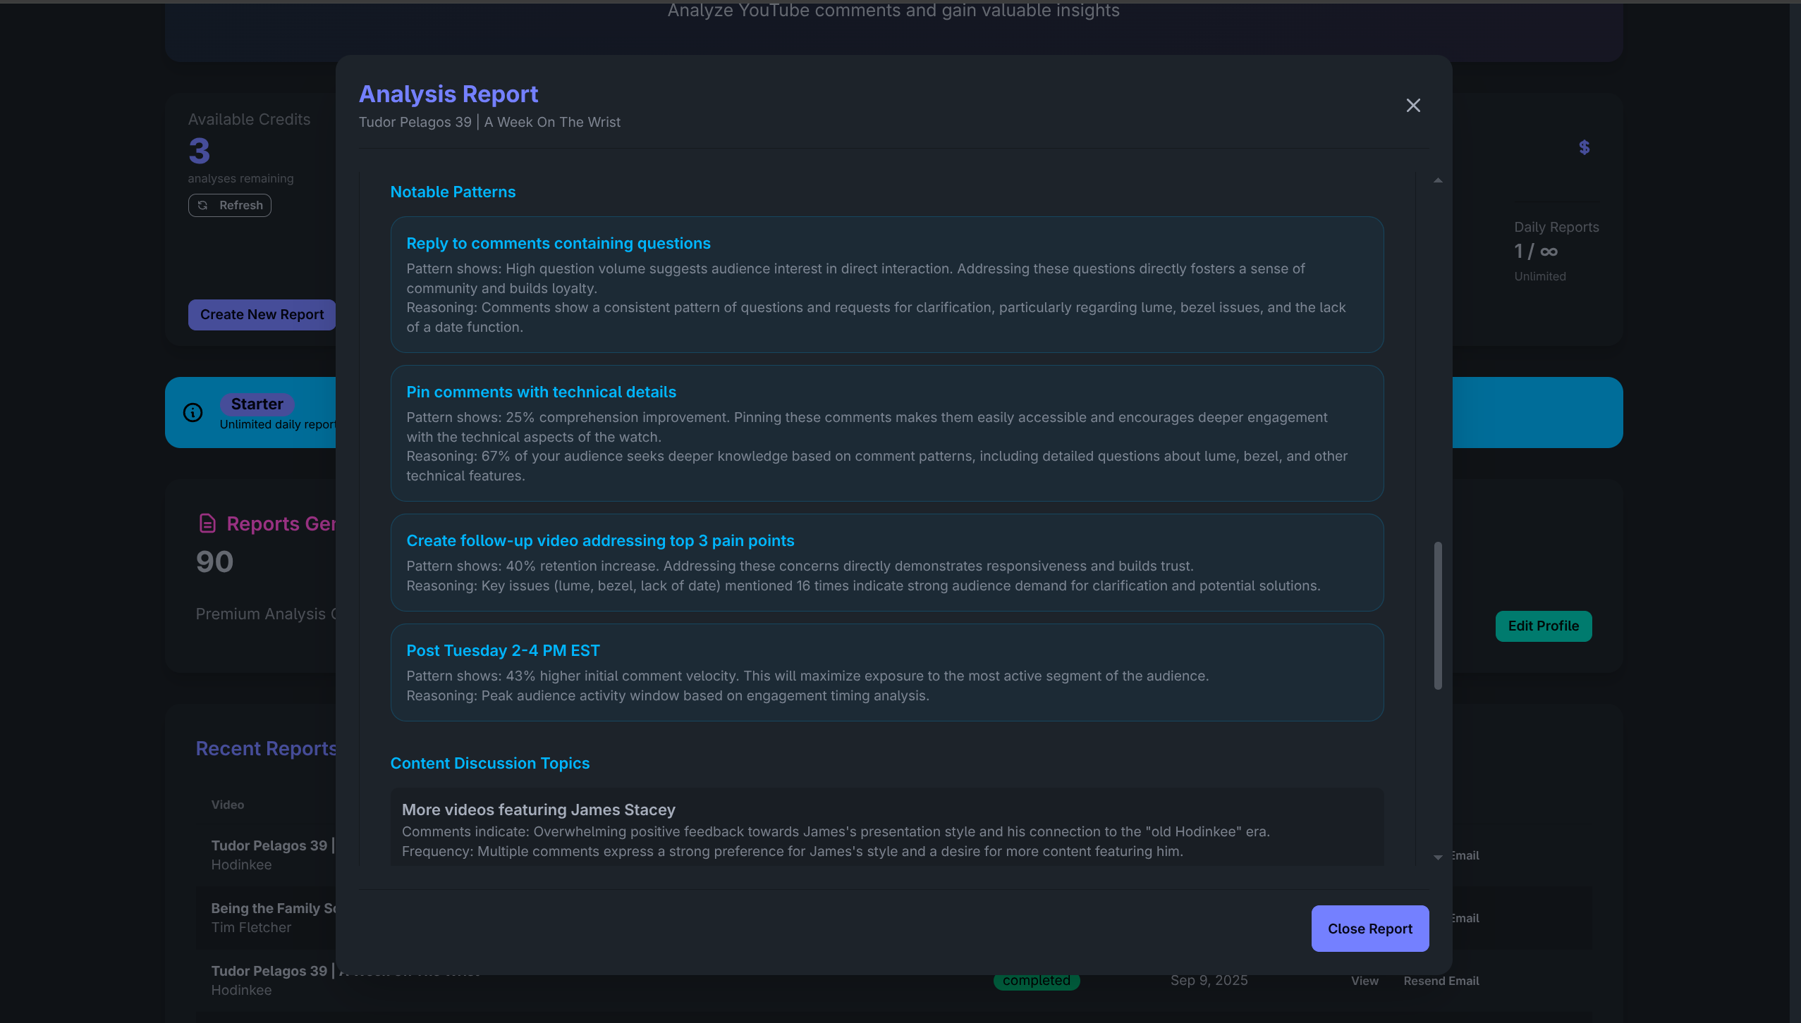Click the Daily Reports label
The image size is (1801, 1023).
coord(1556,227)
